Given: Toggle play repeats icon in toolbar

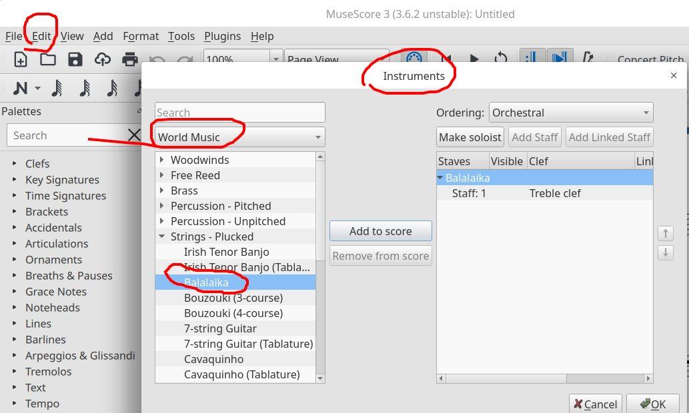Looking at the screenshot, I should tap(532, 56).
